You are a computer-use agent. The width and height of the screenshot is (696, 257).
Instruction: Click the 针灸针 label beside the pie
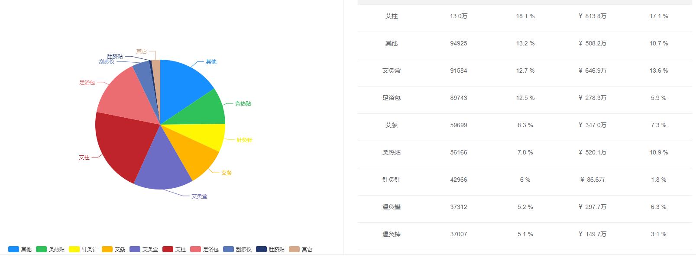tap(244, 140)
